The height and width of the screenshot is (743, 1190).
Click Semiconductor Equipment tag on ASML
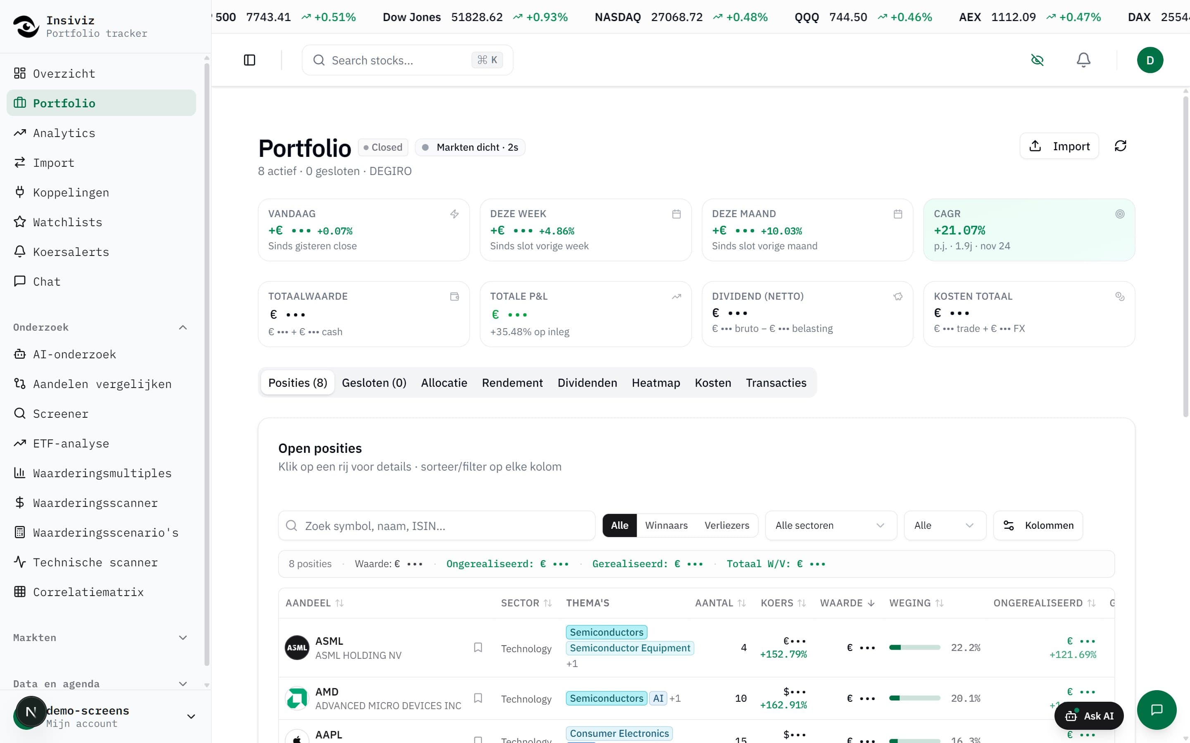(x=630, y=648)
